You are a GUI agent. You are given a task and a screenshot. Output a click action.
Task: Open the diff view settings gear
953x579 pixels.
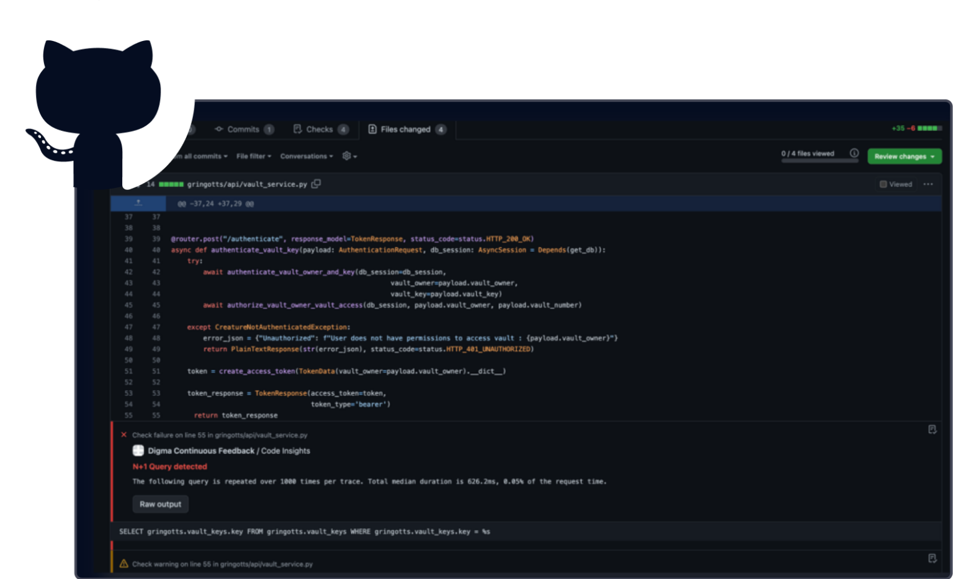click(349, 156)
